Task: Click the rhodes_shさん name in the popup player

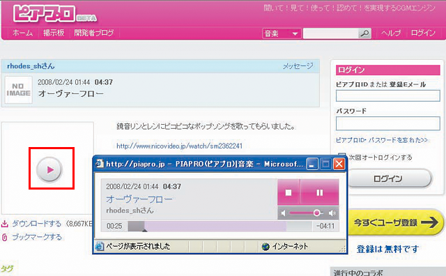Action: [130, 210]
